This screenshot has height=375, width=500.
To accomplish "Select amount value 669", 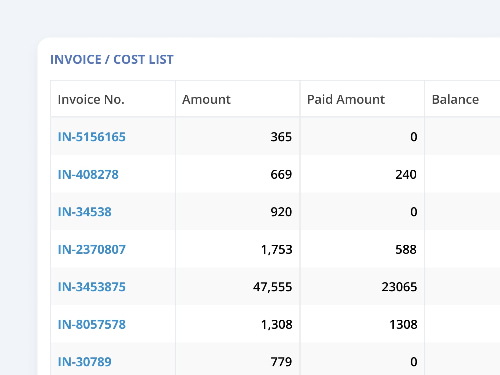I will [x=281, y=174].
